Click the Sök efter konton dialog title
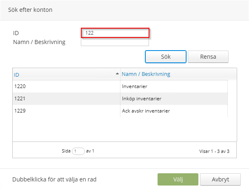 [30, 9]
